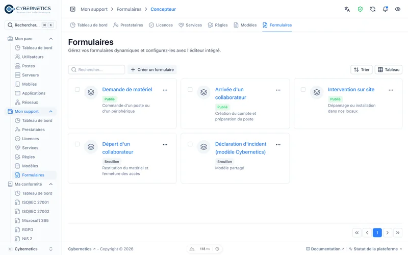Click the Formulaires breadcrumb
This screenshot has width=408, height=255.
coord(129,9)
